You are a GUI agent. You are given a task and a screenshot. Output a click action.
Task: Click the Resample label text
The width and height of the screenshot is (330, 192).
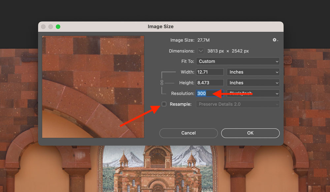click(x=181, y=104)
